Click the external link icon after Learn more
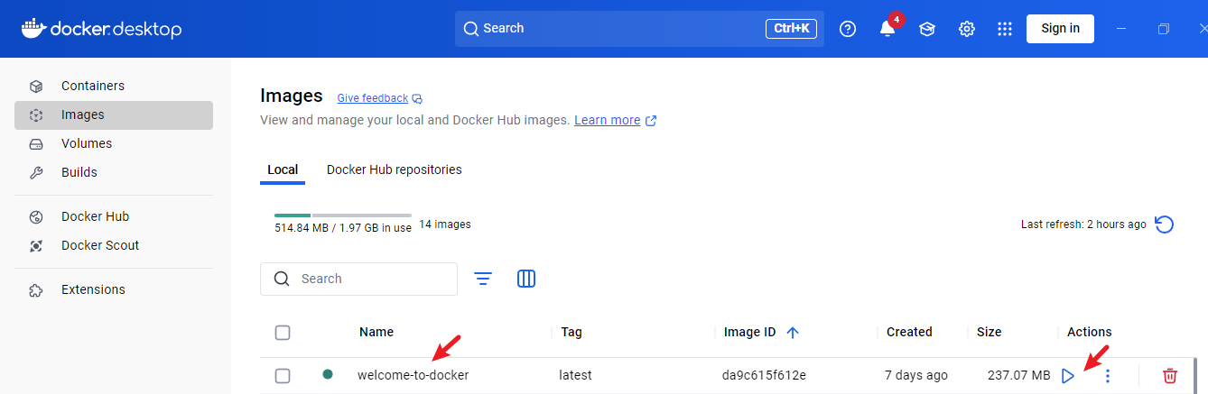The image size is (1208, 394). pos(651,120)
